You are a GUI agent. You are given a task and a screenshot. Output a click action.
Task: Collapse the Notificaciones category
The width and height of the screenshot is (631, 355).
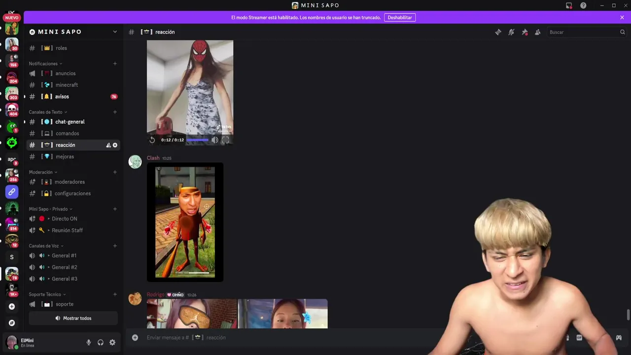(45, 64)
